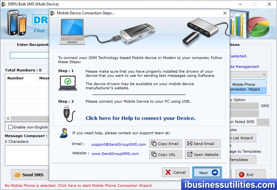Click the Send SMS button in main window

click(30, 175)
